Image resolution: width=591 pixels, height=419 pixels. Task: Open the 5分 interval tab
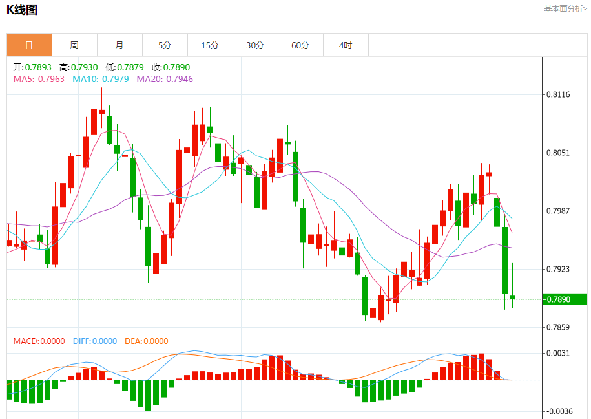click(165, 45)
